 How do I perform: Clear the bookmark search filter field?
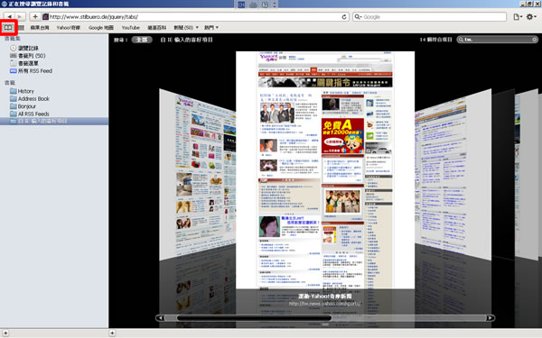pyautogui.click(x=535, y=40)
